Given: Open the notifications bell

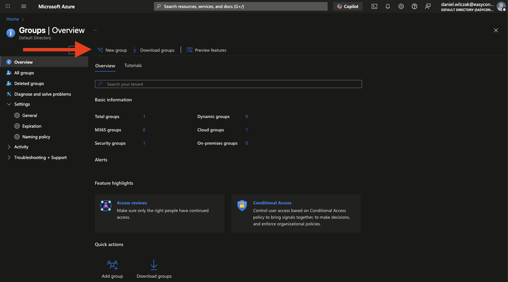Looking at the screenshot, I should 388,6.
